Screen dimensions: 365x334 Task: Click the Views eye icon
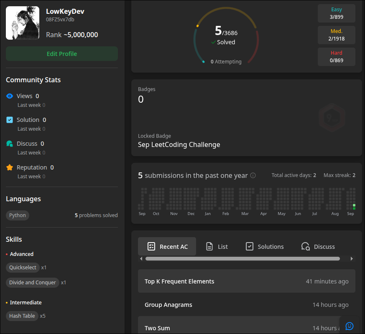coord(10,96)
